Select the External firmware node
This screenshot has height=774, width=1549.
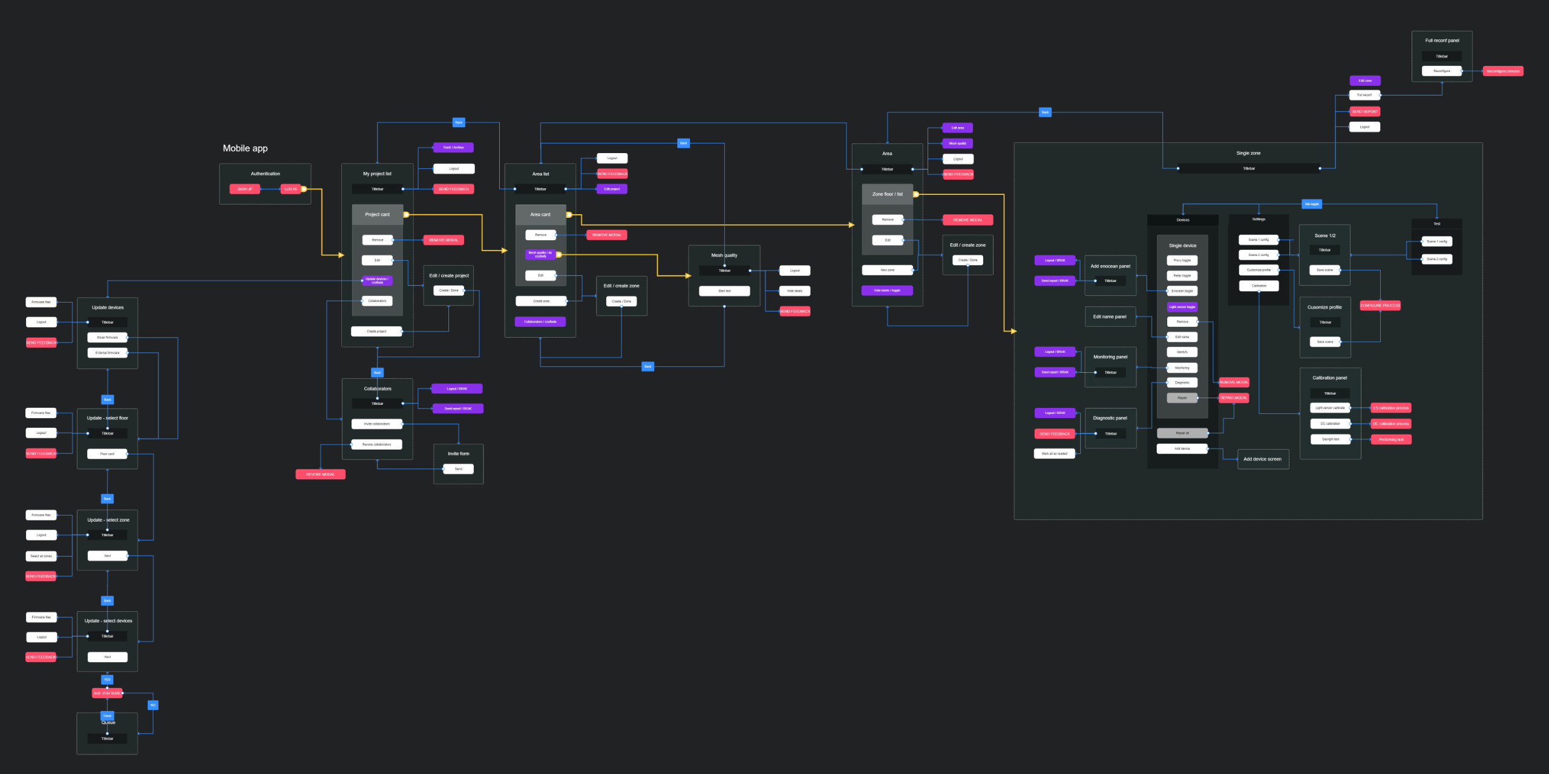click(x=108, y=353)
